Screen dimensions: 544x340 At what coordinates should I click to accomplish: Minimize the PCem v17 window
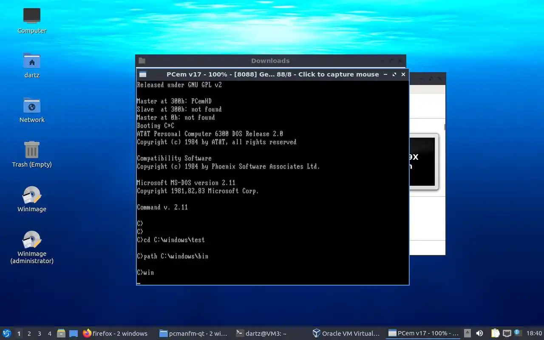pyautogui.click(x=385, y=74)
